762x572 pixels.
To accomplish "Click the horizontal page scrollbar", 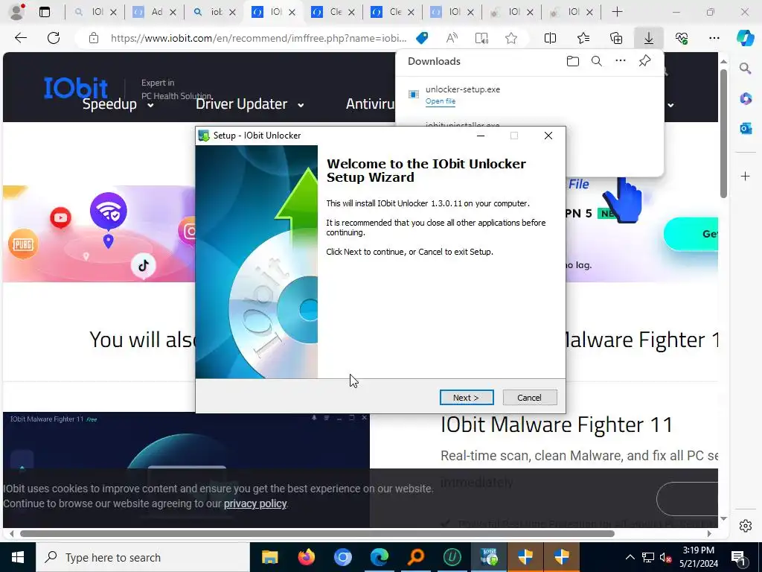I will point(317,533).
